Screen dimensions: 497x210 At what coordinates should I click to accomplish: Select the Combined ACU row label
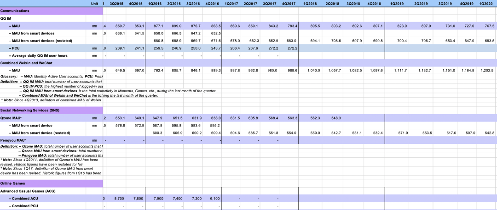point(23,199)
